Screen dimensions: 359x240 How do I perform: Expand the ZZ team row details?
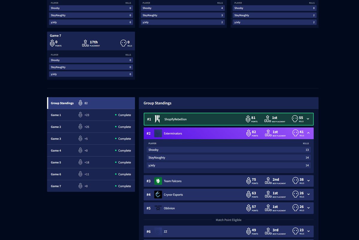point(308,231)
